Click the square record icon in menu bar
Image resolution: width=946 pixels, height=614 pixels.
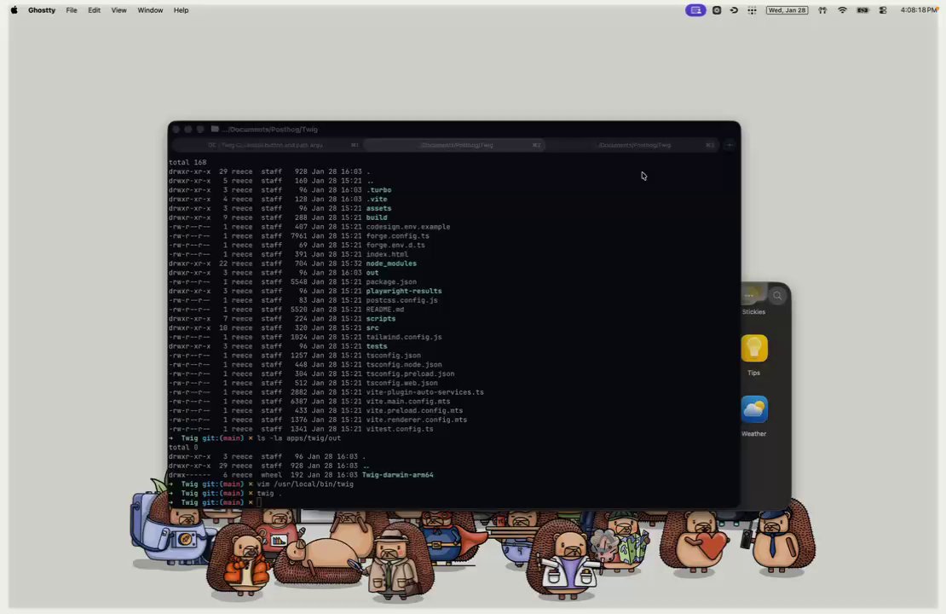coord(717,10)
